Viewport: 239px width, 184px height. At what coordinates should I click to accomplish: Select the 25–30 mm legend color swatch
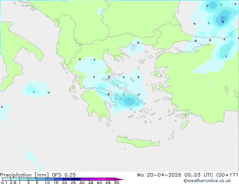pyautogui.click(x=76, y=179)
